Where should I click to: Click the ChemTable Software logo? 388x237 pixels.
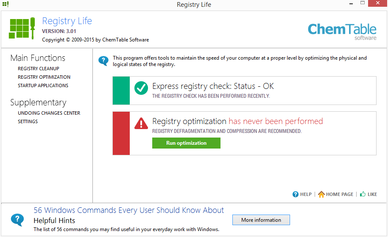342,30
